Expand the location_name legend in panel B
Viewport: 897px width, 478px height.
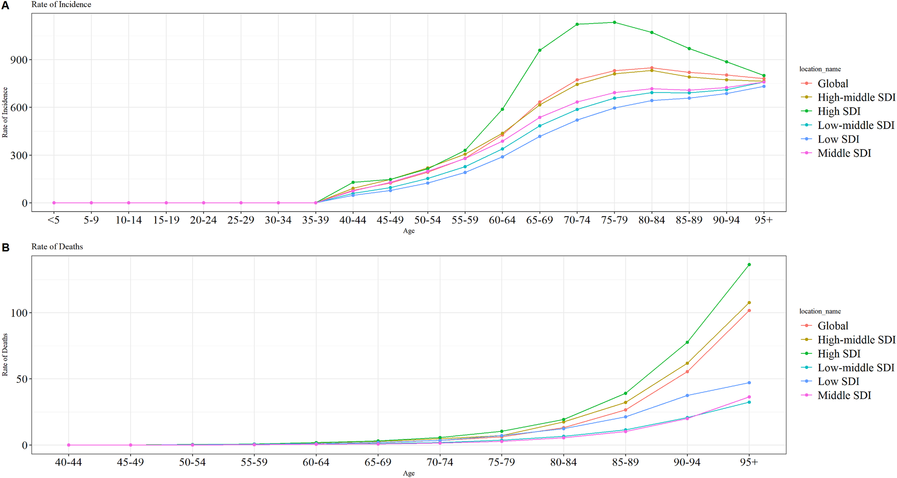tap(820, 311)
